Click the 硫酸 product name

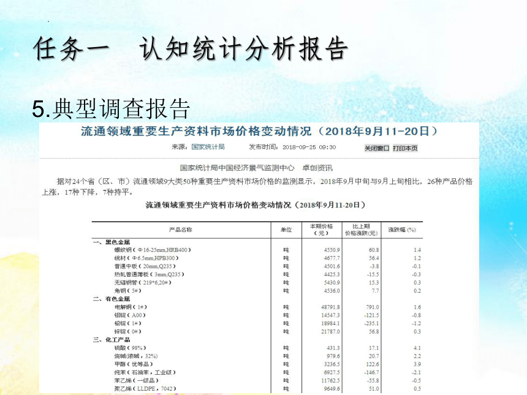(130, 348)
